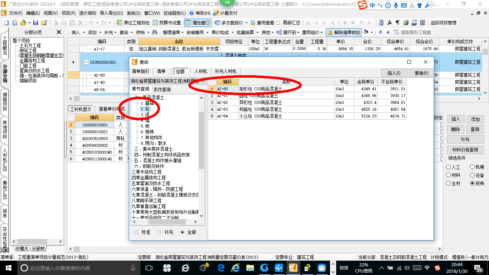Switch to 清单指引 tab in query dialog
The width and height of the screenshot is (489, 275).
click(140, 71)
